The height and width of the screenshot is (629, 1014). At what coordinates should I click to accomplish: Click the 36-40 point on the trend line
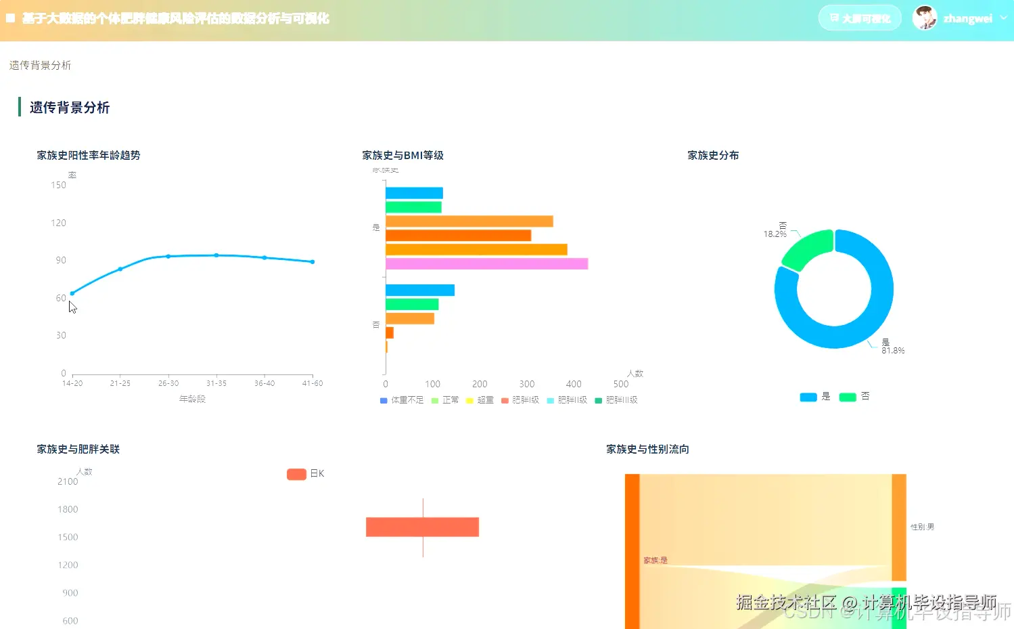pos(264,257)
